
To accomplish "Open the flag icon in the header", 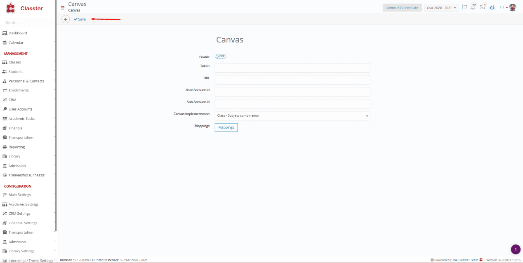I will coord(464,7).
